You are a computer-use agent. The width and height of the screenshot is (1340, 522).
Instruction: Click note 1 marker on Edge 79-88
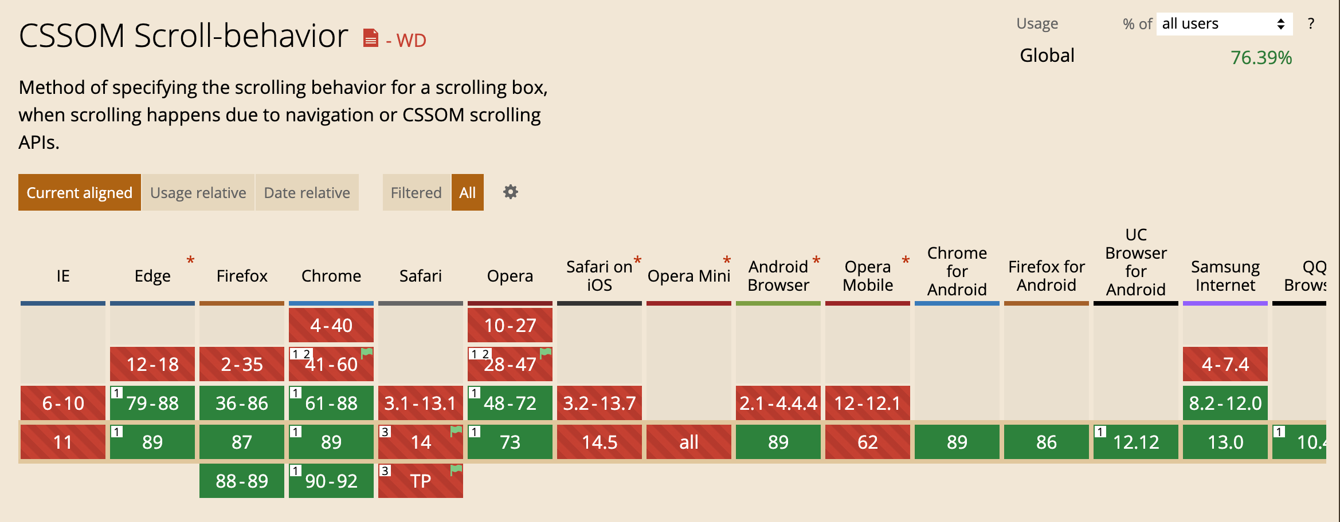(117, 393)
